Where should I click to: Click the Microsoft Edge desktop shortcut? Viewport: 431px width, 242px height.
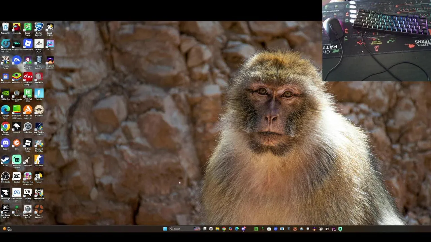point(5,112)
